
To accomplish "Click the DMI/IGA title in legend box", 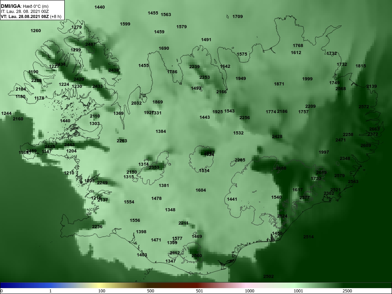I will tap(11, 6).
